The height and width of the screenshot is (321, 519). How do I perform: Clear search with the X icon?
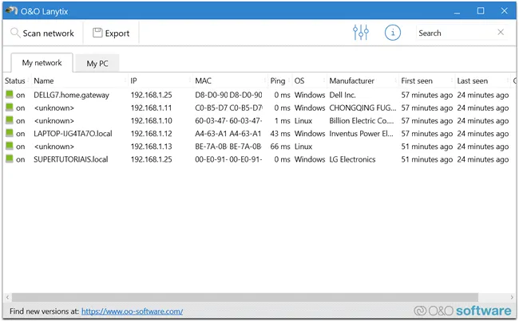pyautogui.click(x=501, y=33)
